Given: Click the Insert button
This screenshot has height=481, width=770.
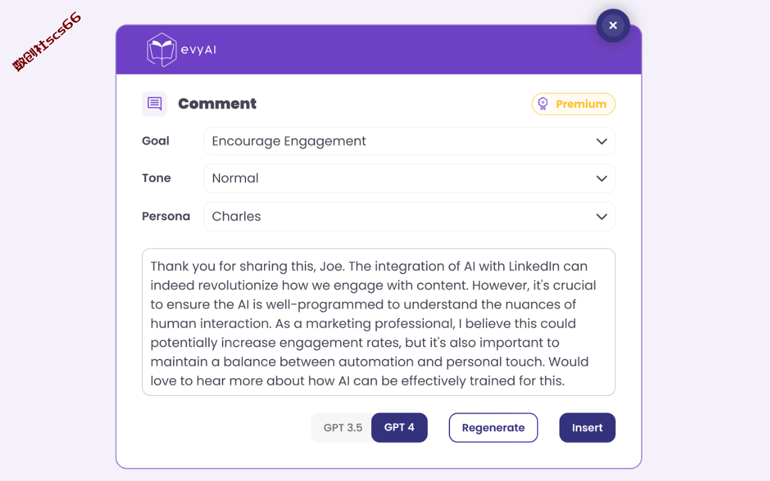Looking at the screenshot, I should pos(587,427).
